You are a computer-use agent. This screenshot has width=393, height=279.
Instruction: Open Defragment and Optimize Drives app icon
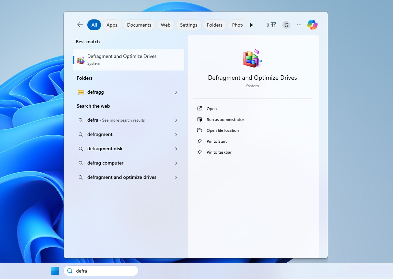tap(81, 60)
